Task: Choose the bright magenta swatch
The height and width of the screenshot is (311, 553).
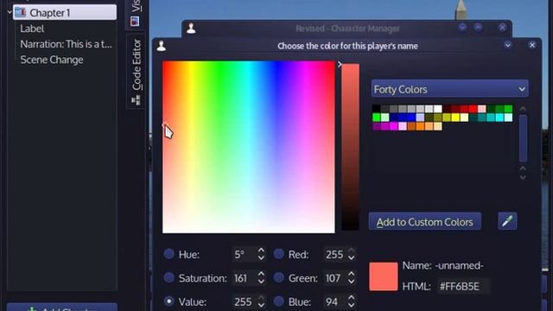Action: pyautogui.click(x=394, y=126)
